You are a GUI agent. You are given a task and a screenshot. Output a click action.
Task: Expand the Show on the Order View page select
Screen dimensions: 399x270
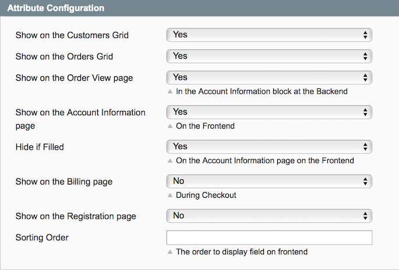[269, 77]
